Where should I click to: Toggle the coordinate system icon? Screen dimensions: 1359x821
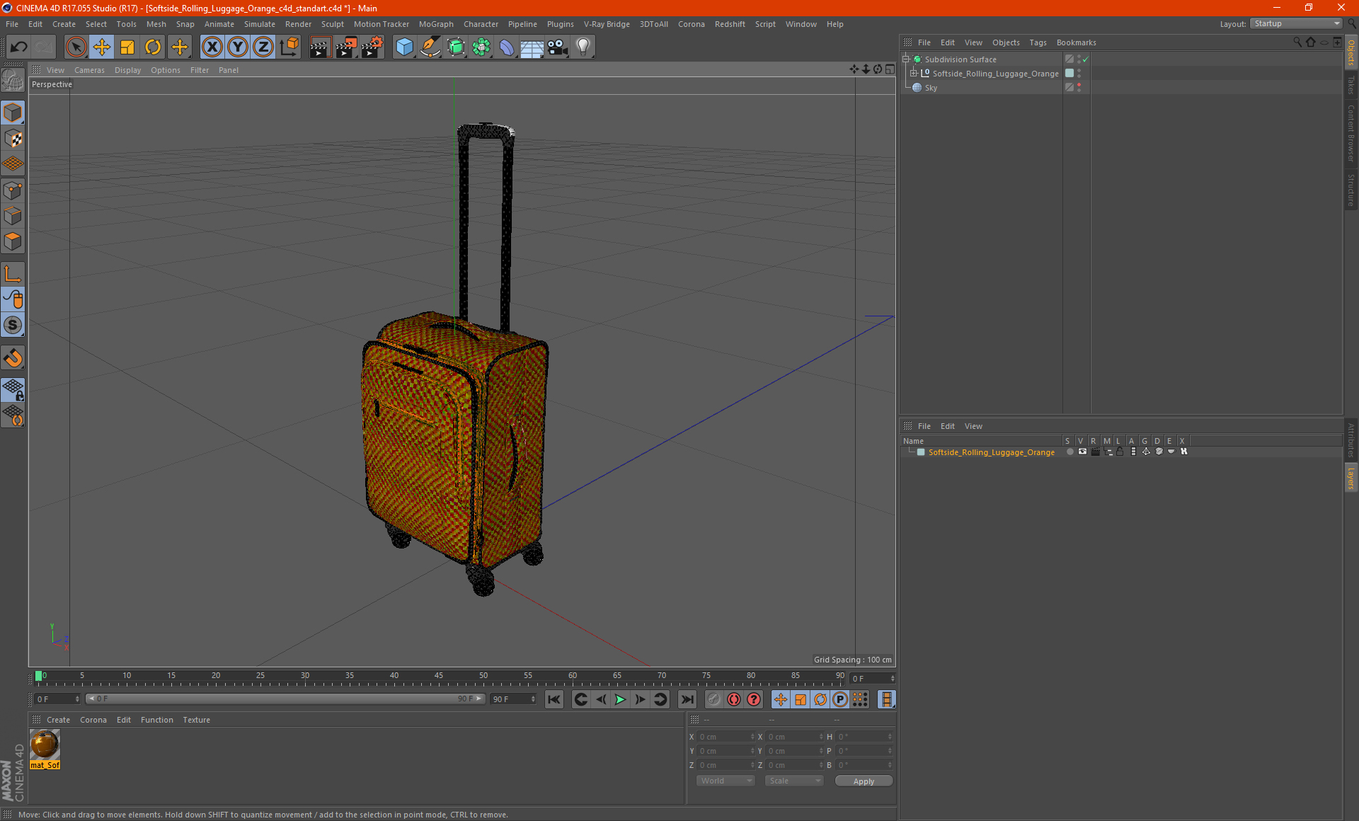(289, 47)
